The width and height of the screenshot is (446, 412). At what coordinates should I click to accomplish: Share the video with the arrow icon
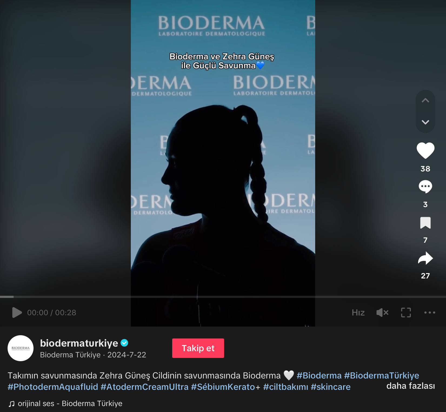click(x=425, y=258)
